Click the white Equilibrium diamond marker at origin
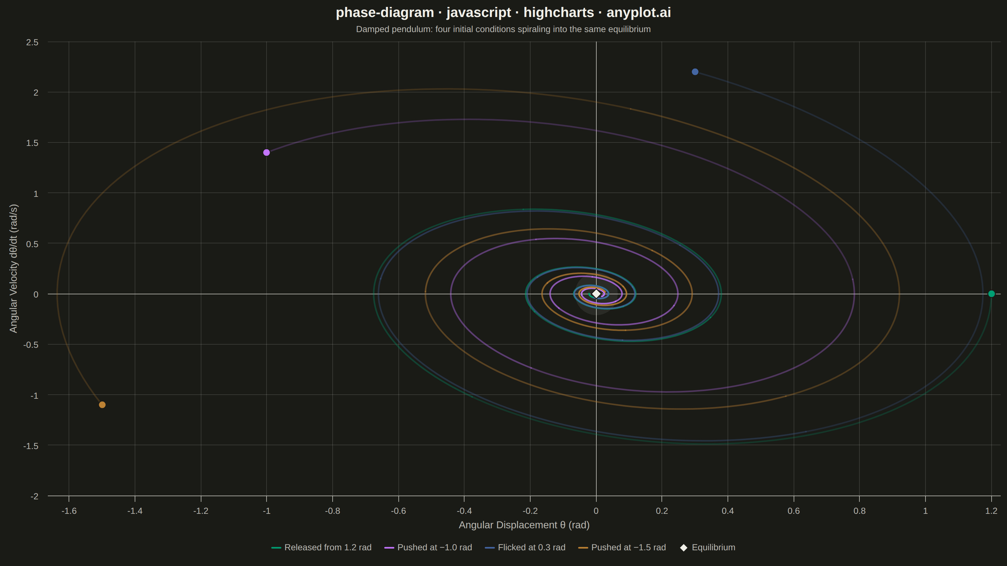 596,294
